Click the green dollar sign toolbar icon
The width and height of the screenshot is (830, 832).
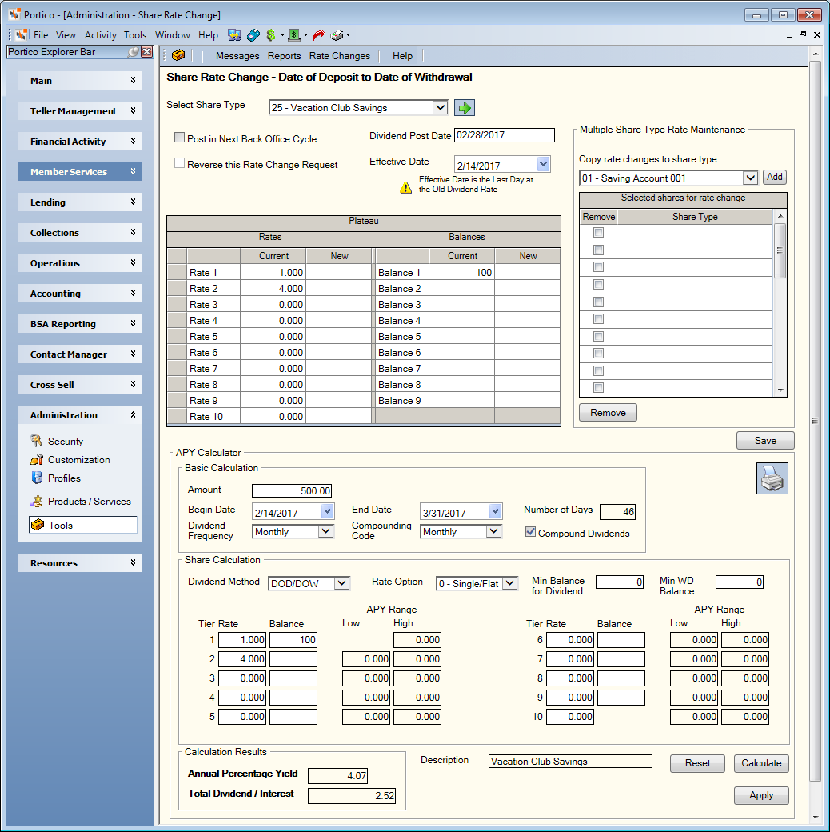click(271, 35)
